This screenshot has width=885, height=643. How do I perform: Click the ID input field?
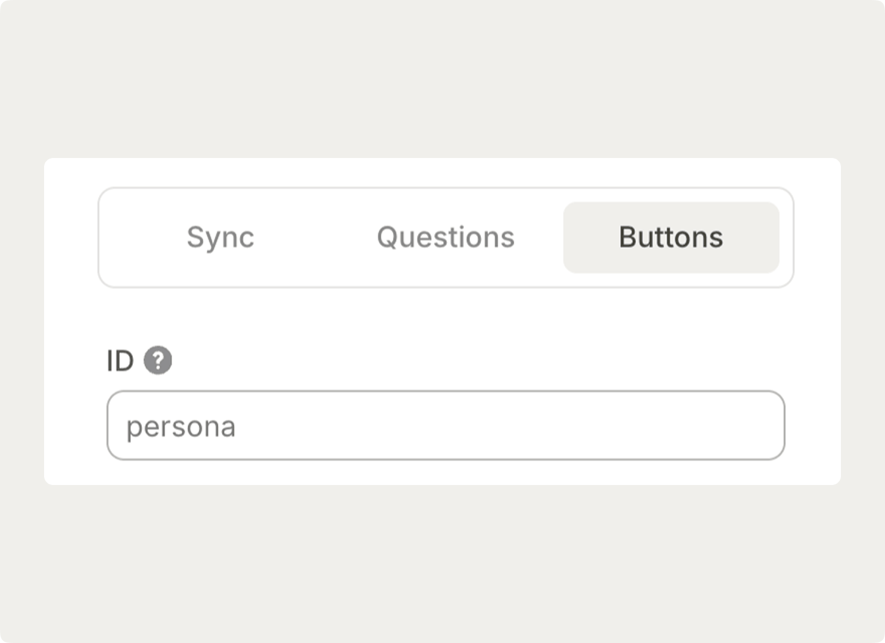point(446,426)
